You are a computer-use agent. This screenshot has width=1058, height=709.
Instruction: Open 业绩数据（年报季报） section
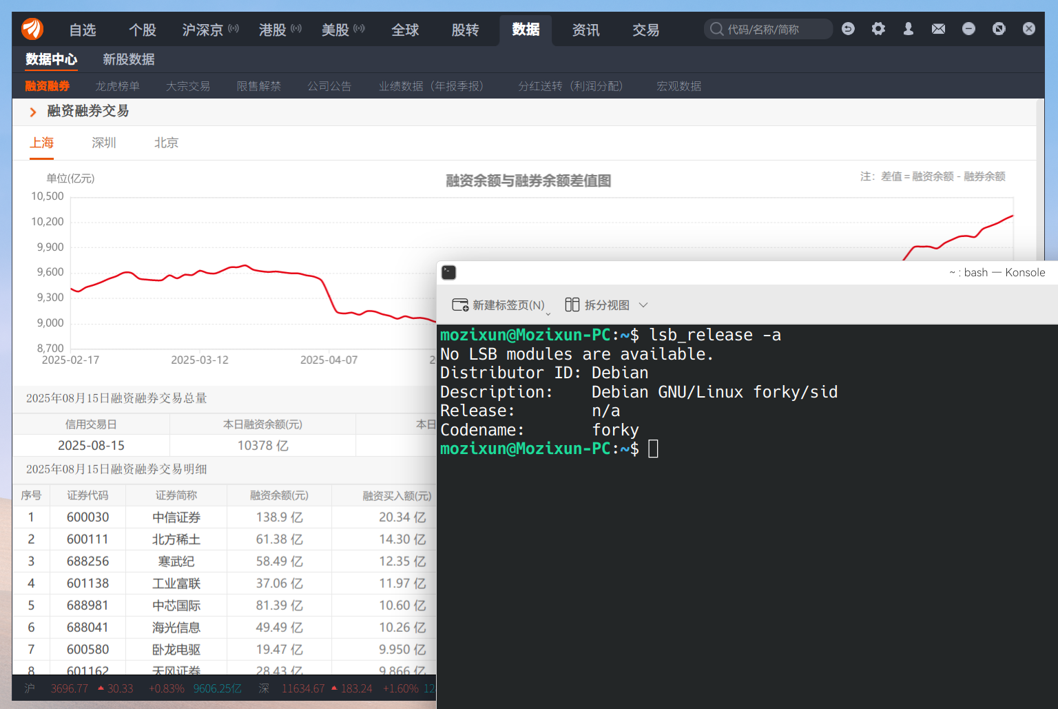pyautogui.click(x=433, y=86)
